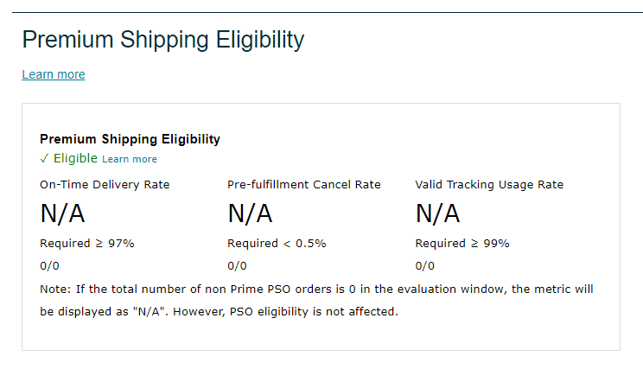Click Learn more beside Eligible status
The width and height of the screenshot is (643, 369).
click(x=130, y=159)
